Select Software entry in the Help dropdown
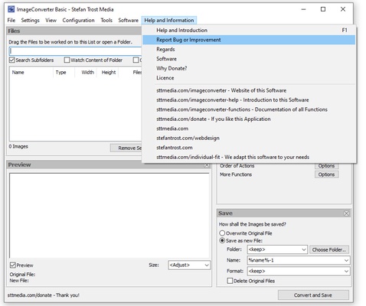366x306 pixels. 249,59
